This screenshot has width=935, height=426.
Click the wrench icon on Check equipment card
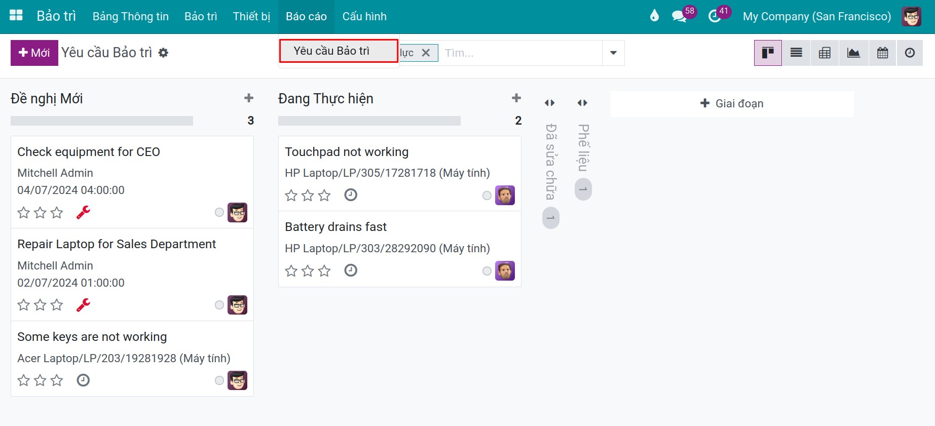[83, 212]
